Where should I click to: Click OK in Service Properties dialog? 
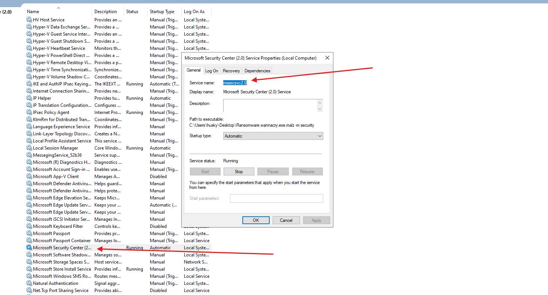pos(256,220)
